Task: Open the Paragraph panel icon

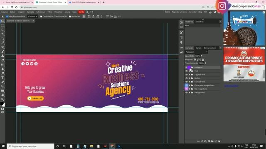Action: click(181, 42)
